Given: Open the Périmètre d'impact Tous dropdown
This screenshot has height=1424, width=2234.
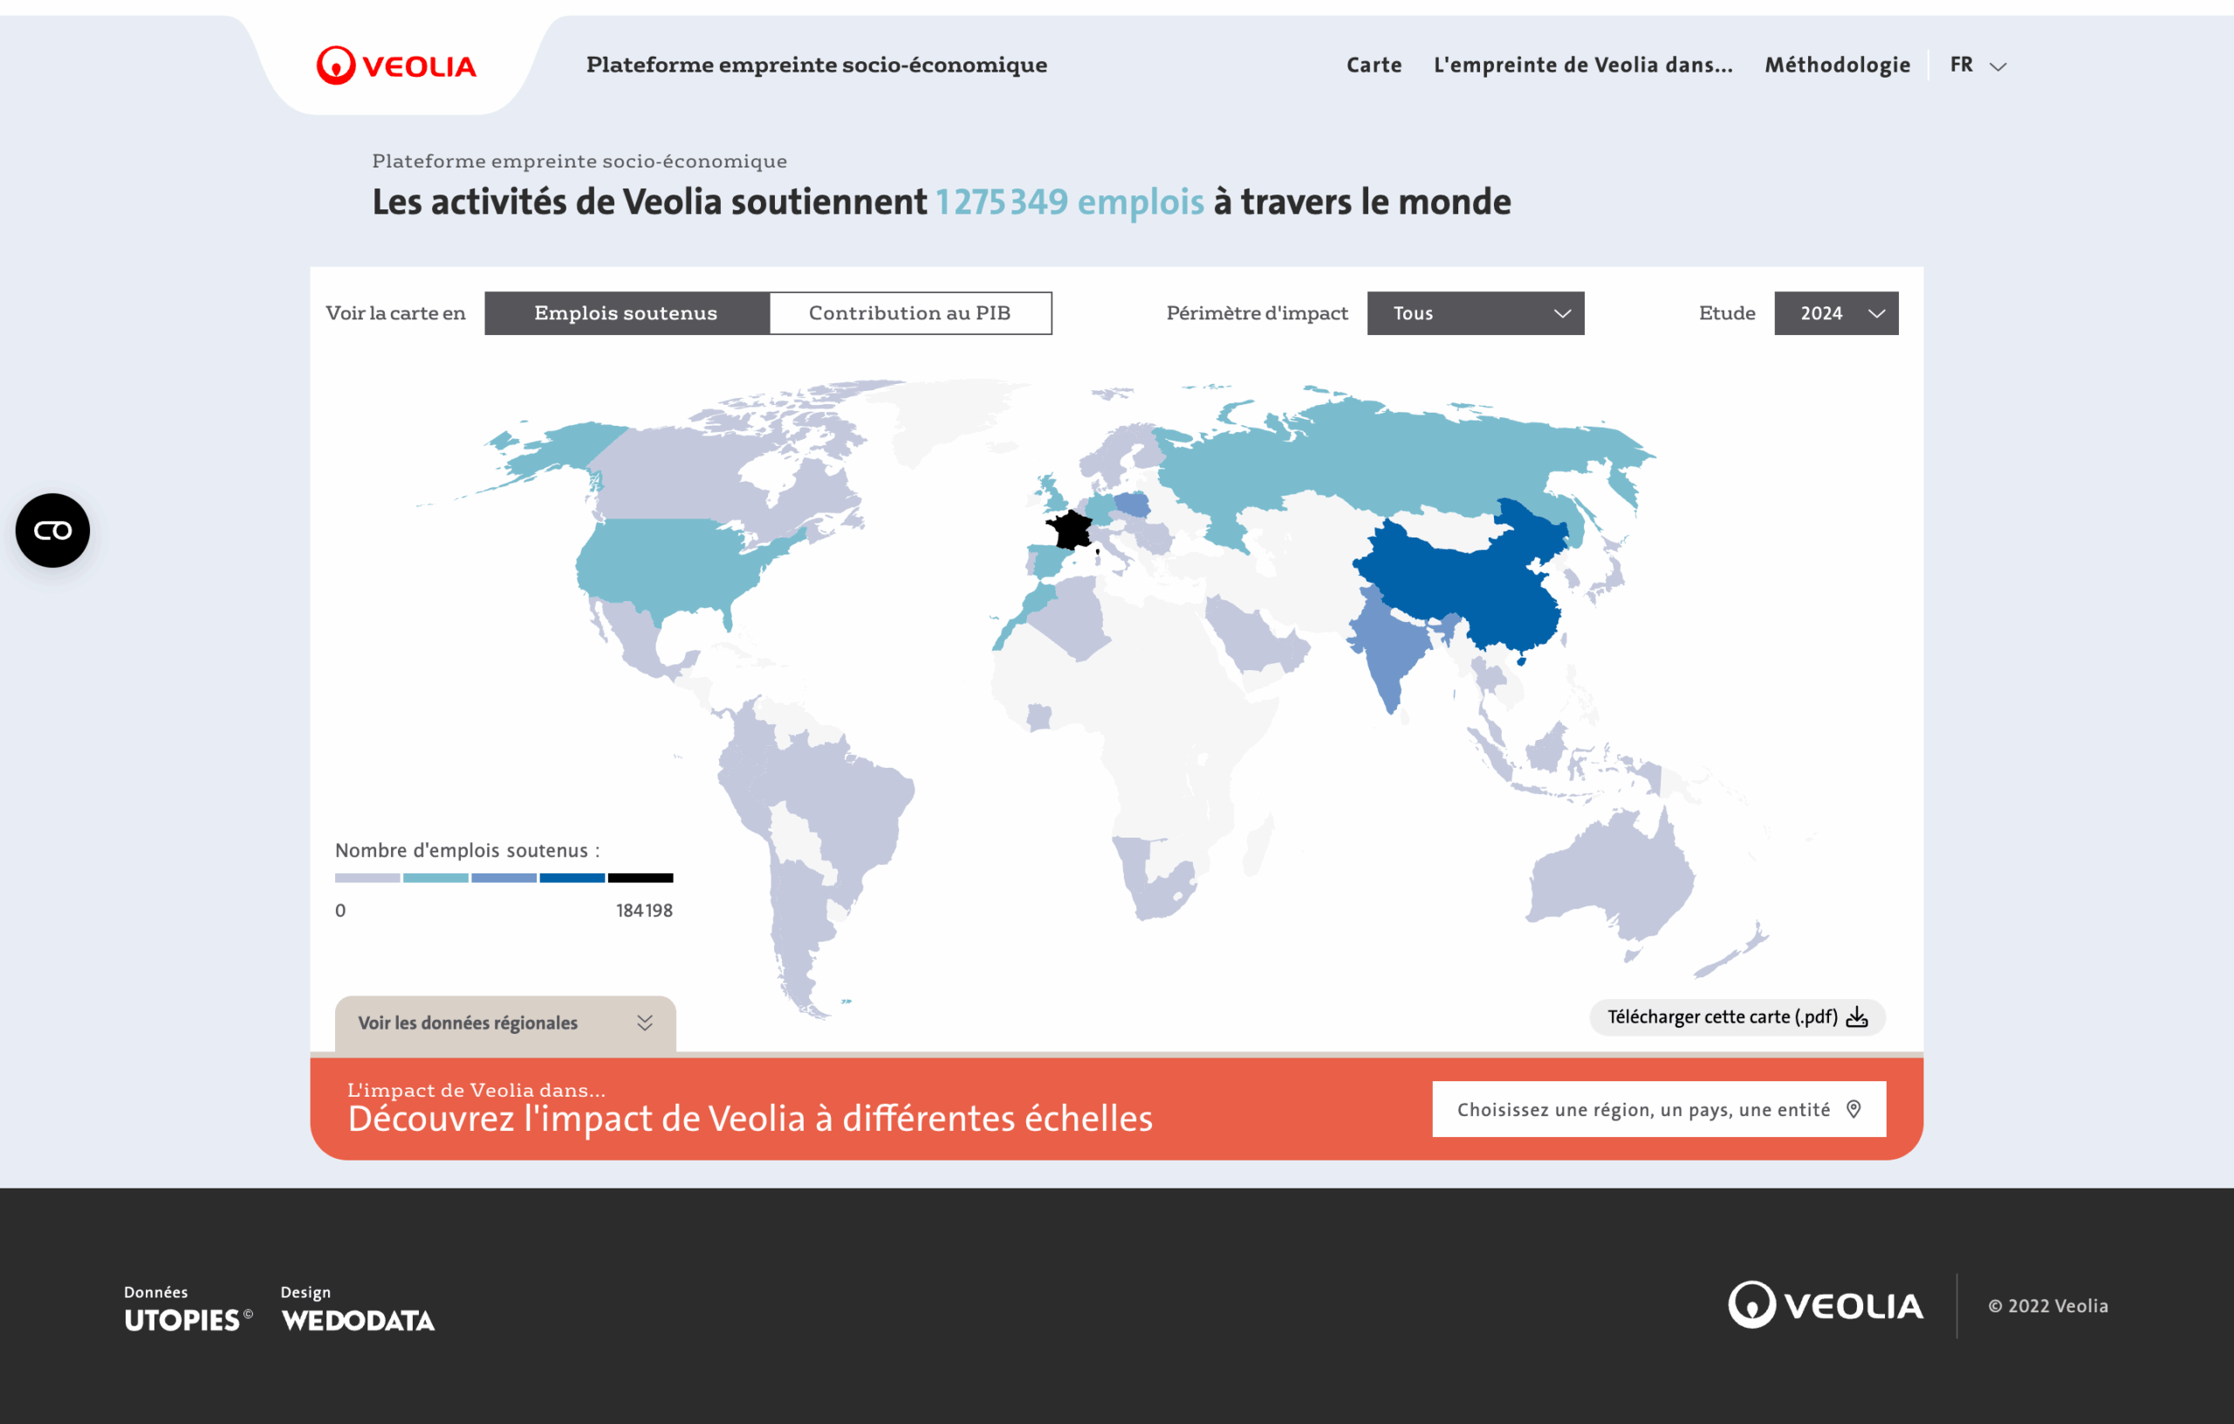Looking at the screenshot, I should (x=1475, y=313).
